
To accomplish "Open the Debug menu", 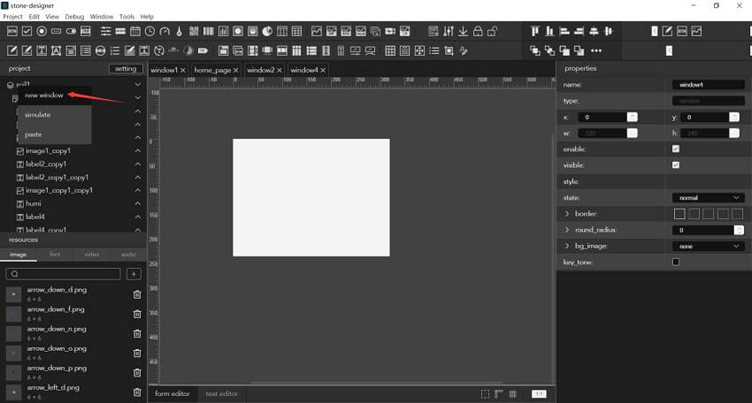I will coord(74,16).
